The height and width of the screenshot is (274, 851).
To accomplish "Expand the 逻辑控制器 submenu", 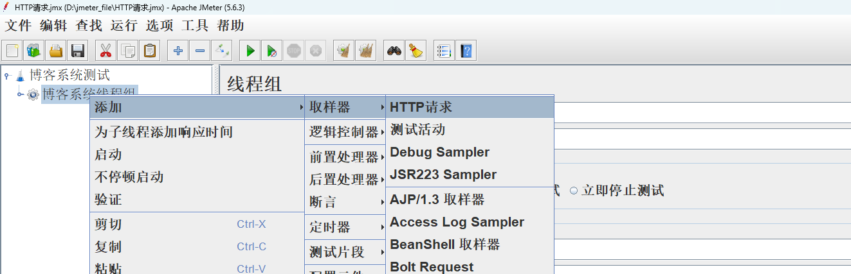I will [345, 132].
